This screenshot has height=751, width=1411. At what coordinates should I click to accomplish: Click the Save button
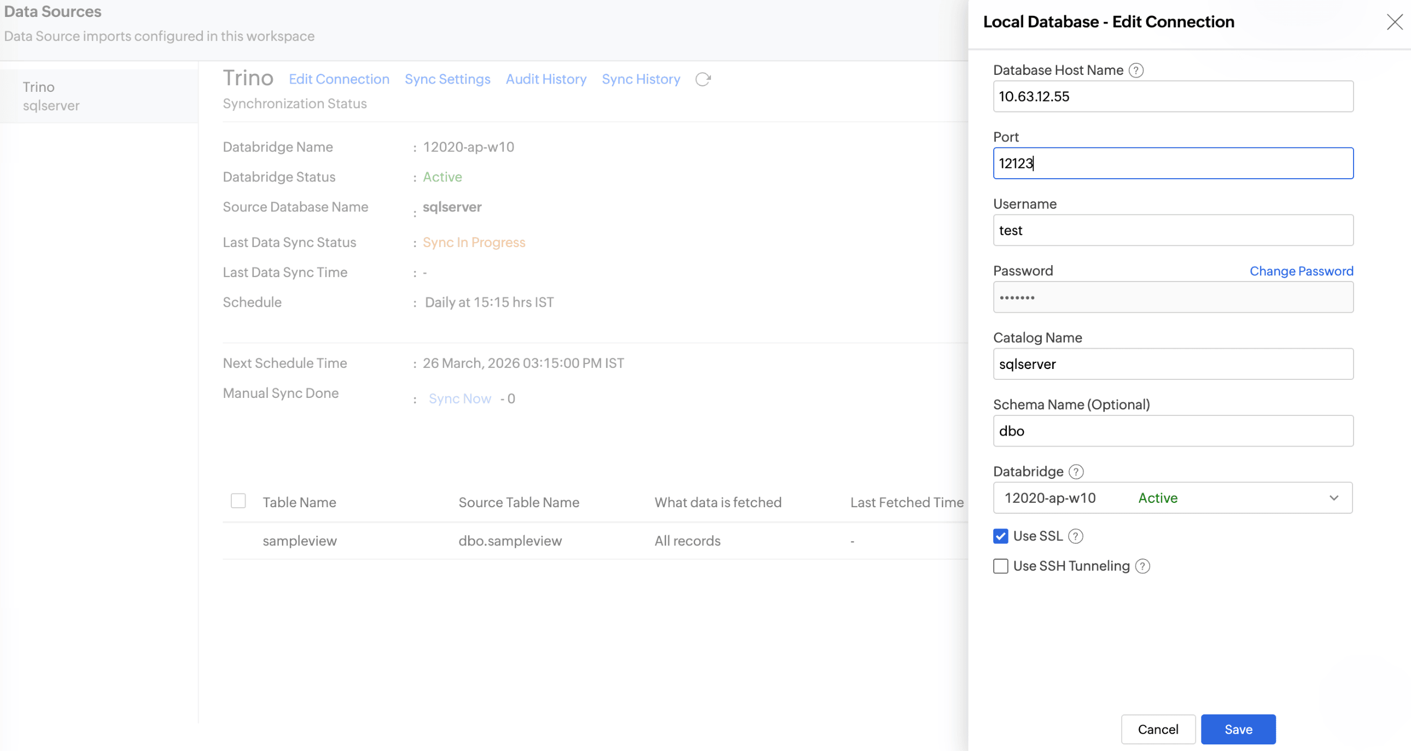point(1238,729)
